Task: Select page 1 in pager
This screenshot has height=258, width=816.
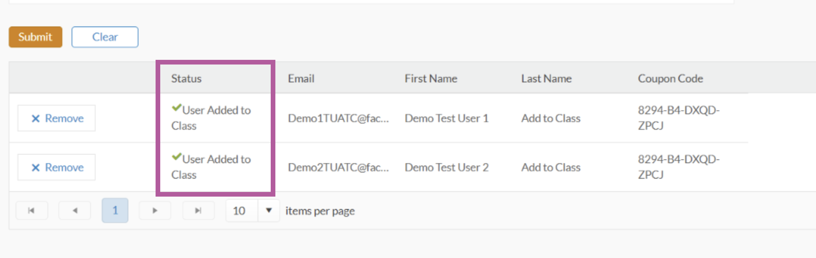Action: 115,211
